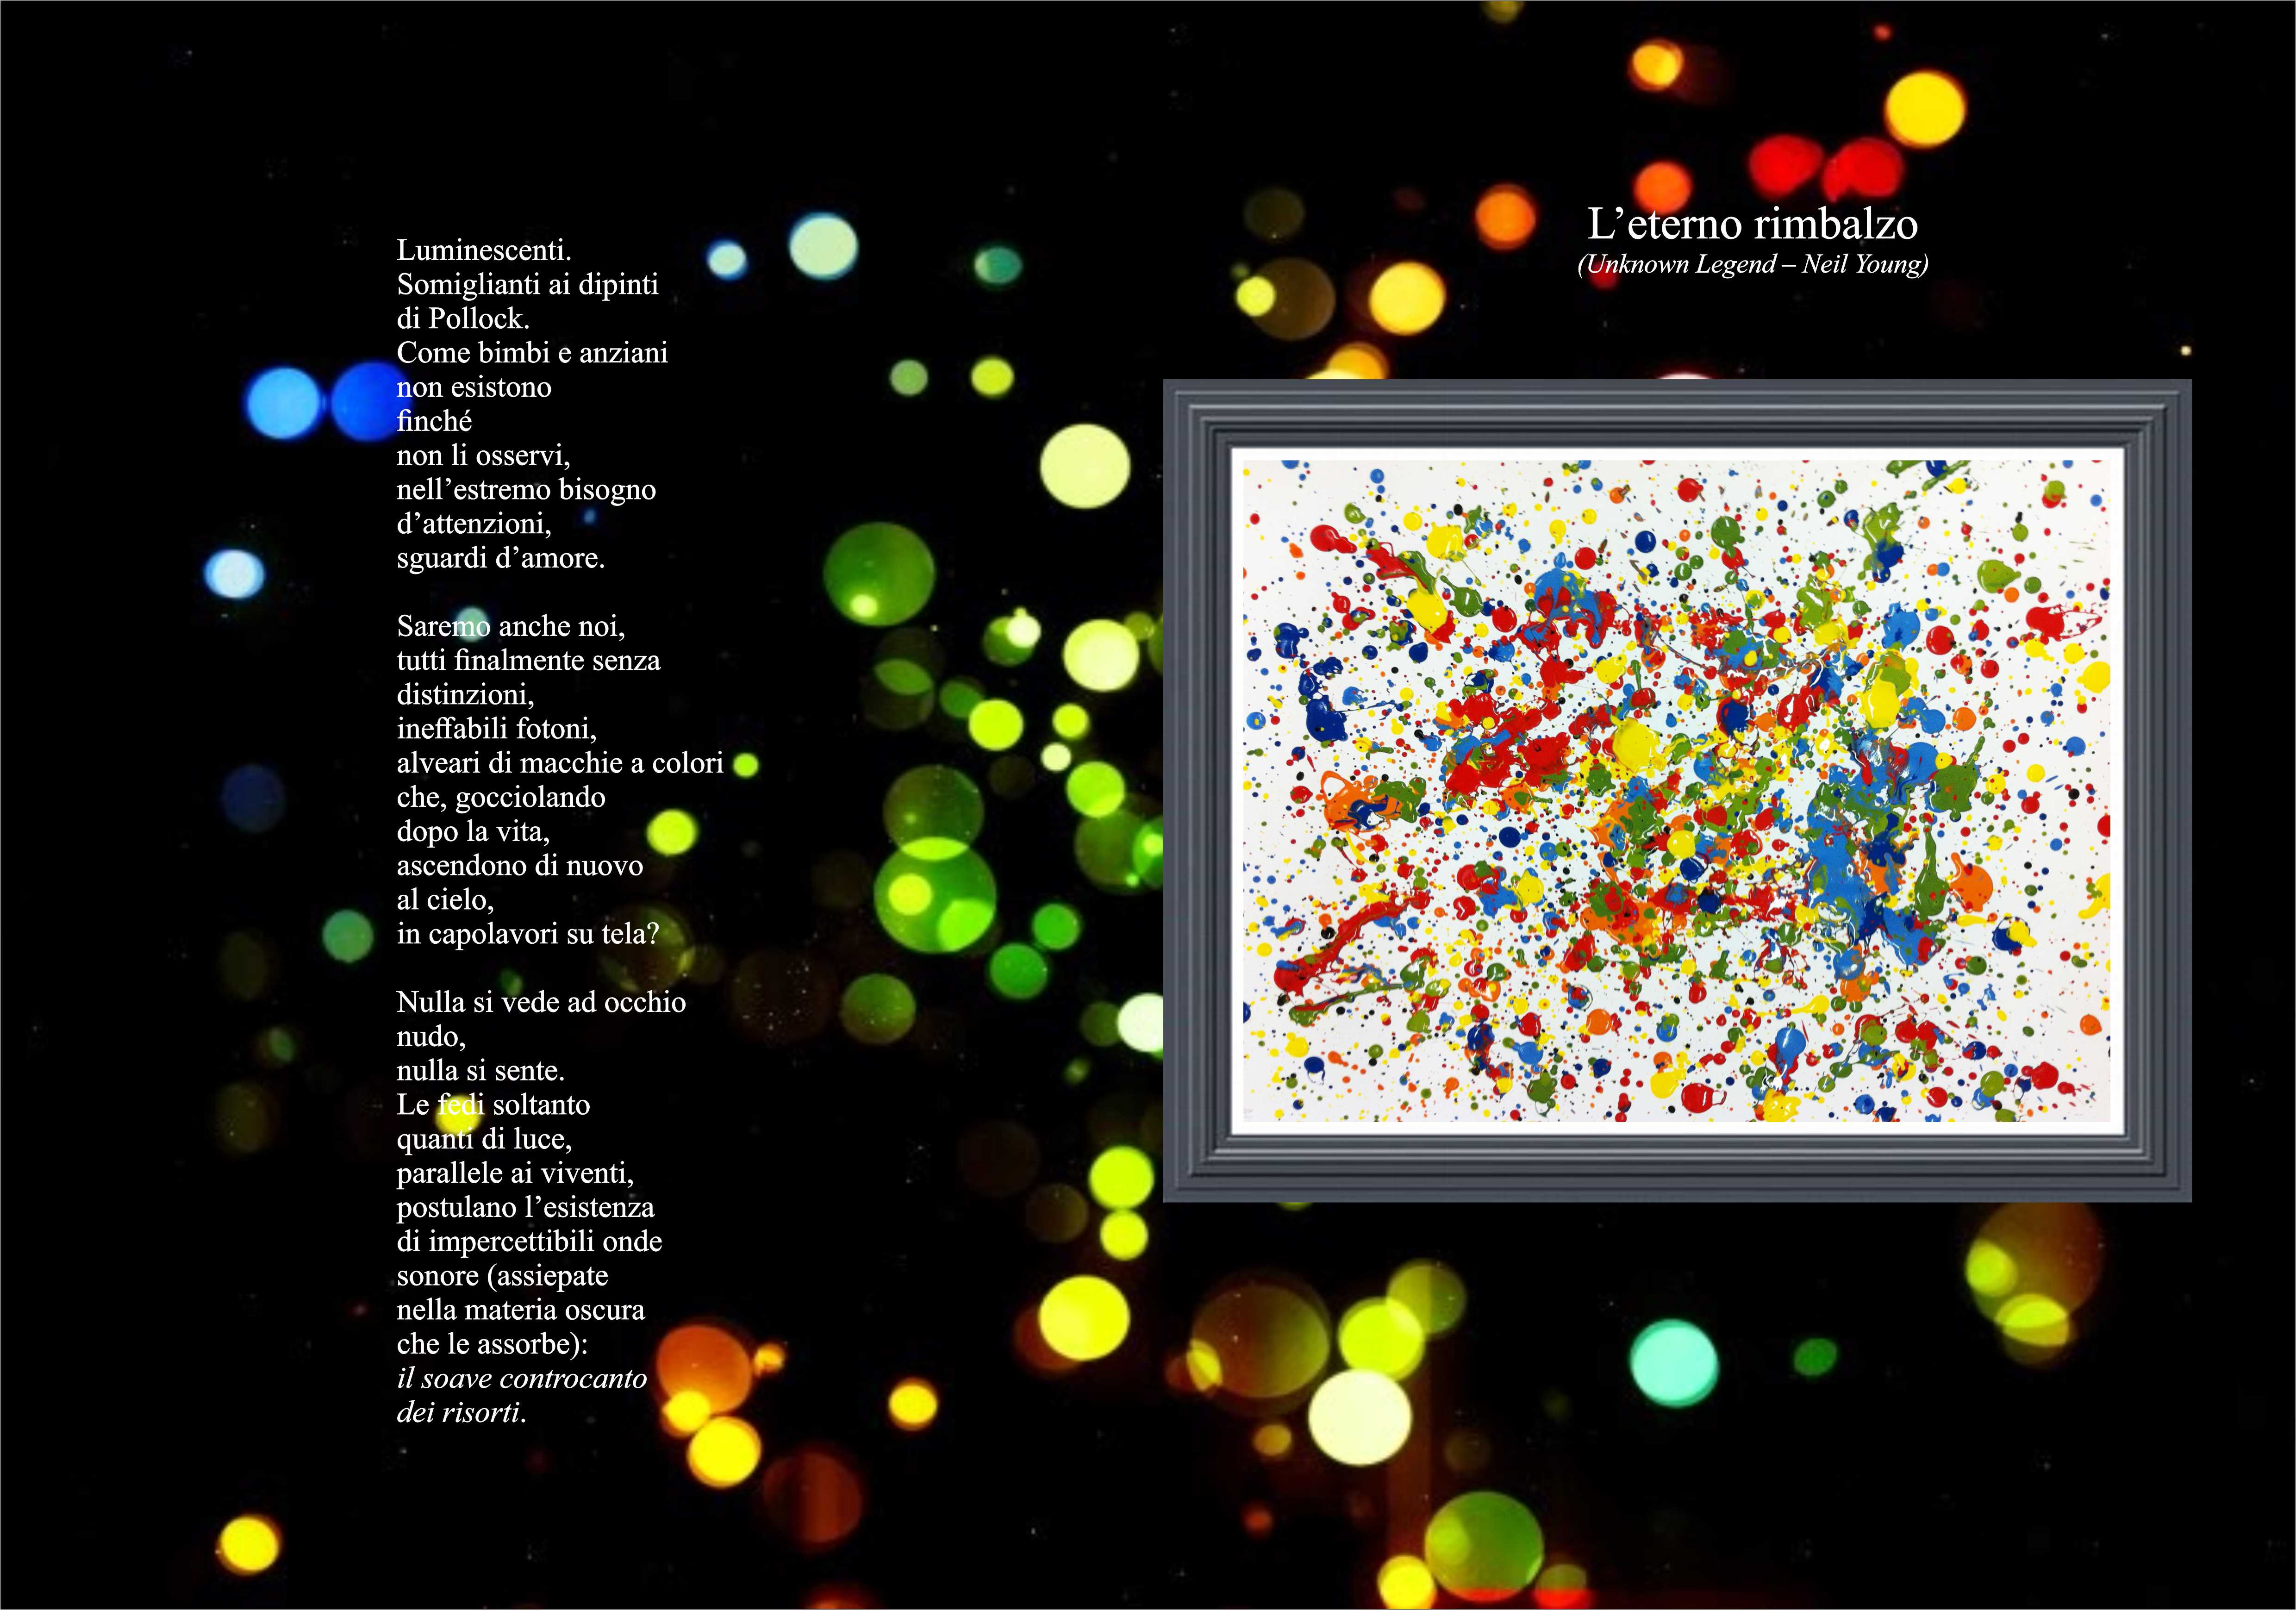This screenshot has height=1610, width=2296.
Task: Click the grey picture frame border
Action: pyautogui.click(x=1196, y=790)
